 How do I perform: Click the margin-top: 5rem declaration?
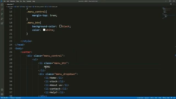45,15
